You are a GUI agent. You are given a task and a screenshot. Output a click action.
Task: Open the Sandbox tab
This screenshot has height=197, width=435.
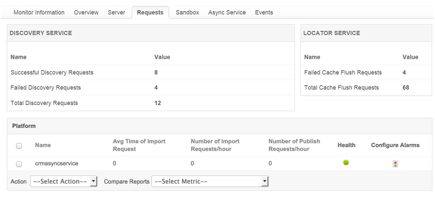click(187, 12)
